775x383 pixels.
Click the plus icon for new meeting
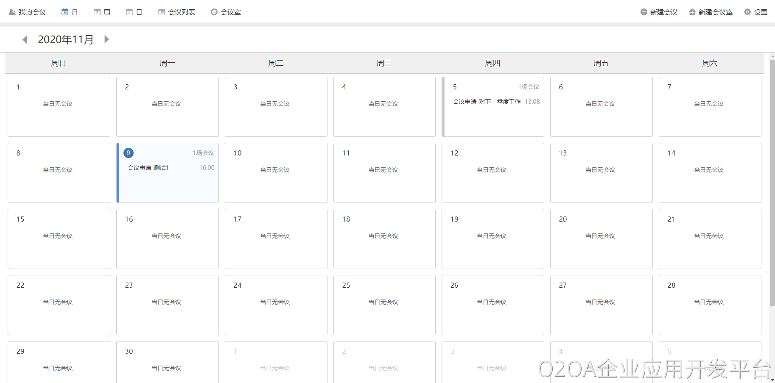[644, 12]
